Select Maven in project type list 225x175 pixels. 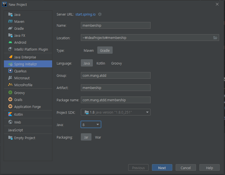pos(28,21)
